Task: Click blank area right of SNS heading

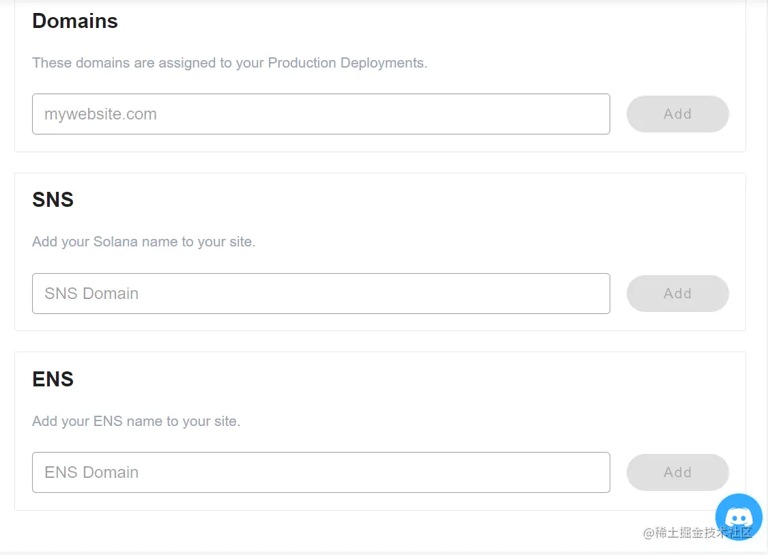Action: 410,200
